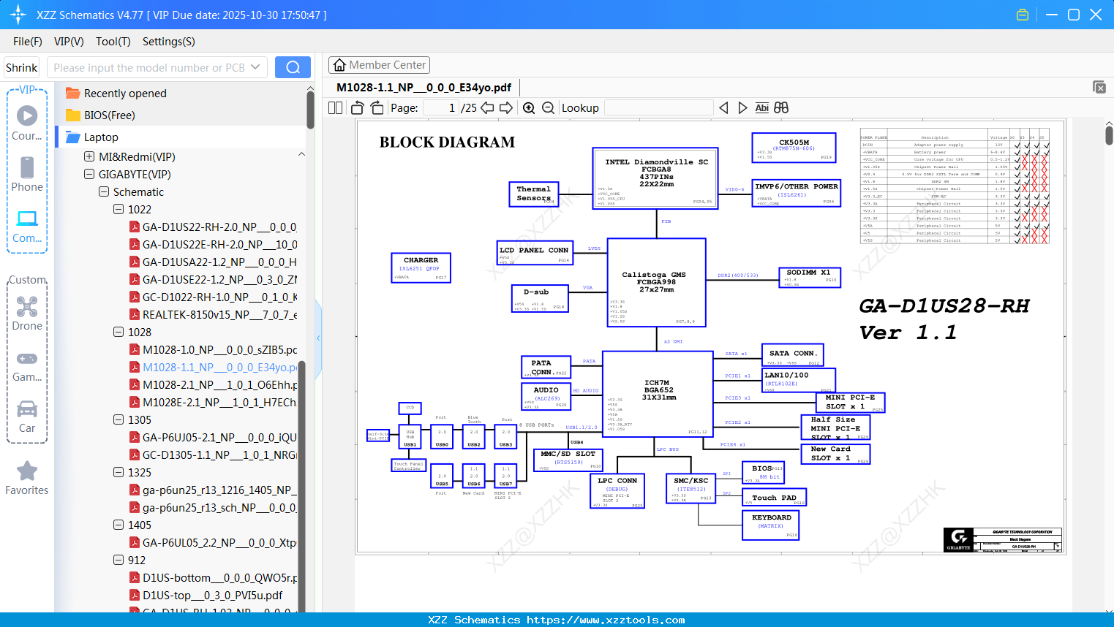Open the xzztools.com website link
Image resolution: width=1114 pixels, height=627 pixels.
point(606,620)
